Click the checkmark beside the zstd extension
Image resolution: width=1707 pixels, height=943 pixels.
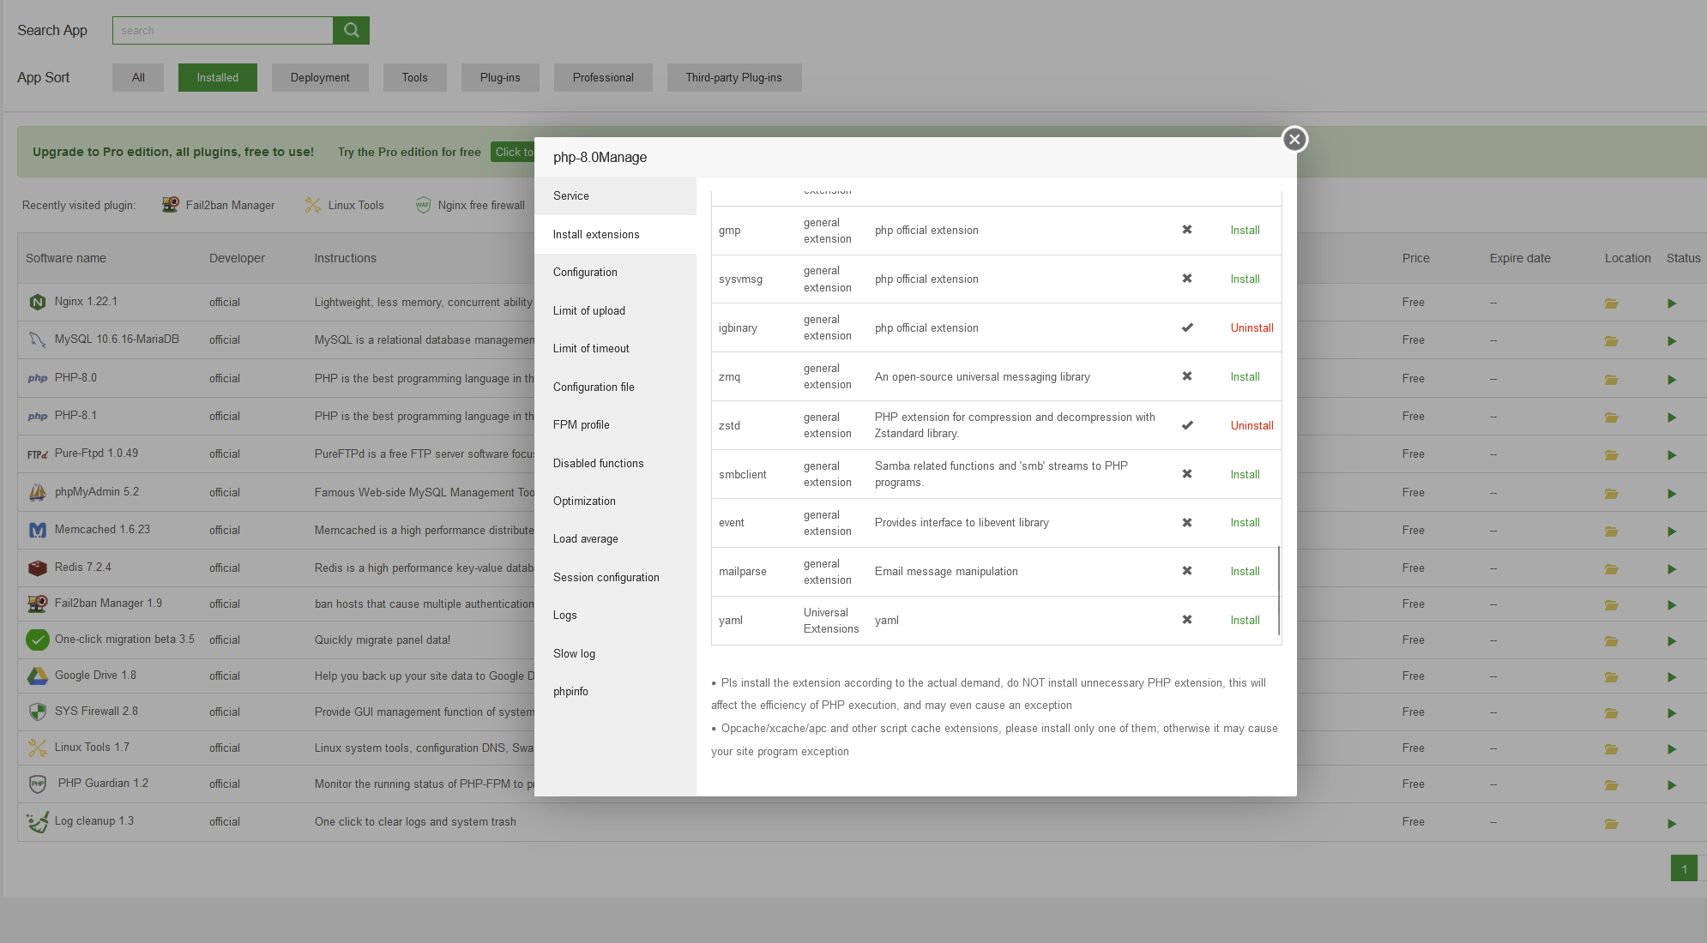click(1187, 424)
